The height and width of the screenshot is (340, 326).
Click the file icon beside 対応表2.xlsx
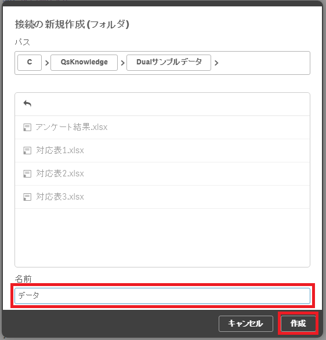coord(27,173)
